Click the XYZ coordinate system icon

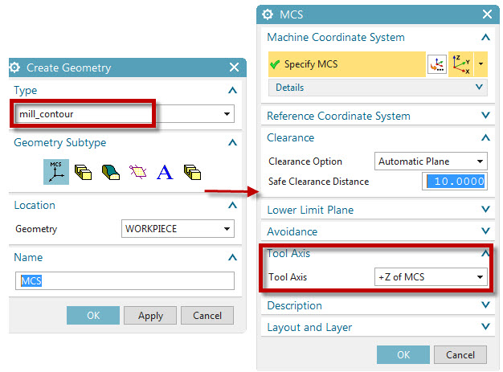pyautogui.click(x=461, y=64)
